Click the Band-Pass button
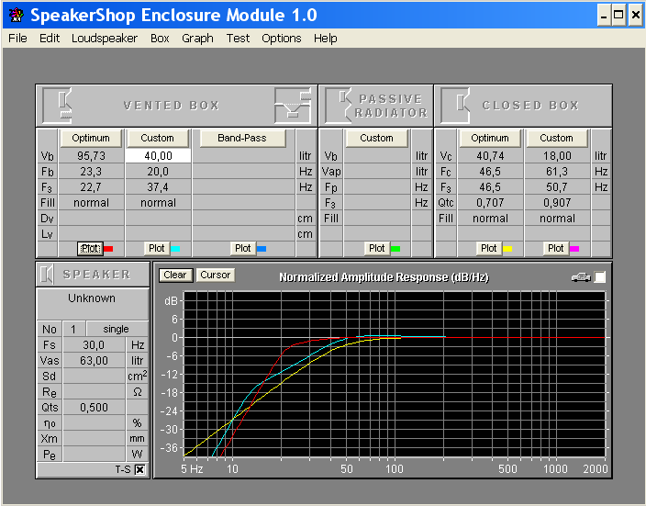The width and height of the screenshot is (646, 506). pyautogui.click(x=242, y=138)
